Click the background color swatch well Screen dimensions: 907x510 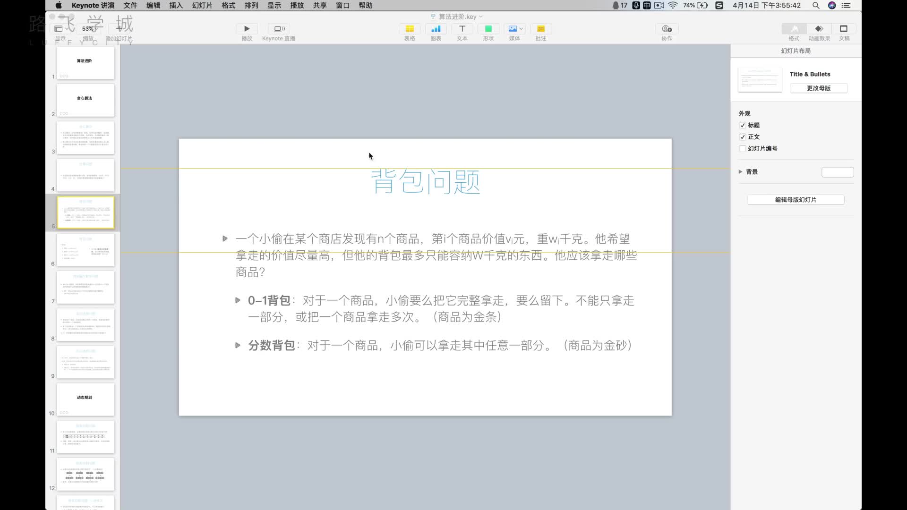point(838,172)
